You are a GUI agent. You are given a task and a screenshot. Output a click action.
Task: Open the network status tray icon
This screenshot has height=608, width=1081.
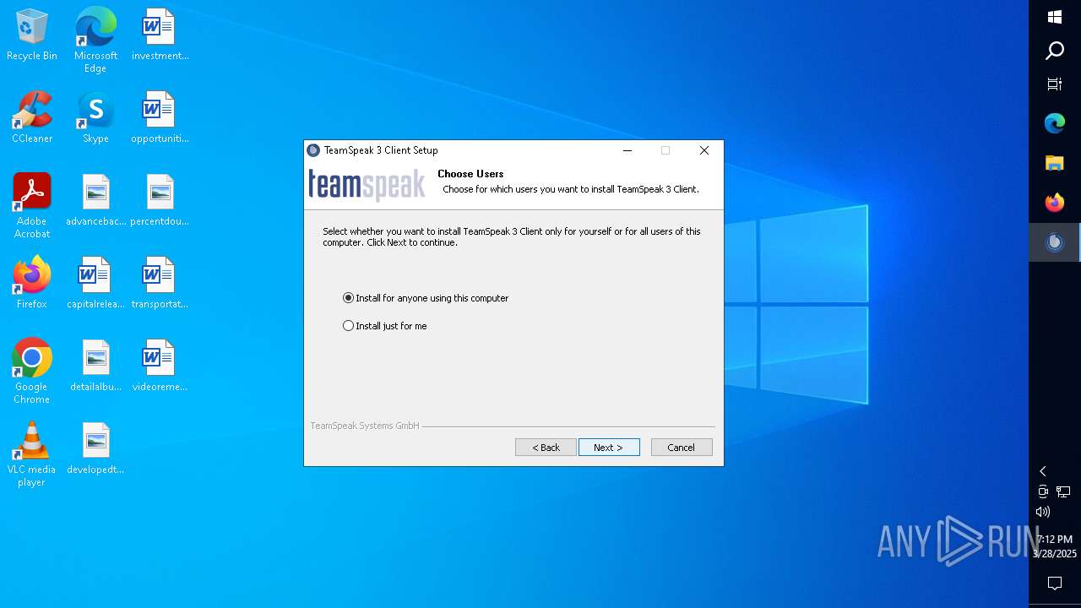point(1064,491)
